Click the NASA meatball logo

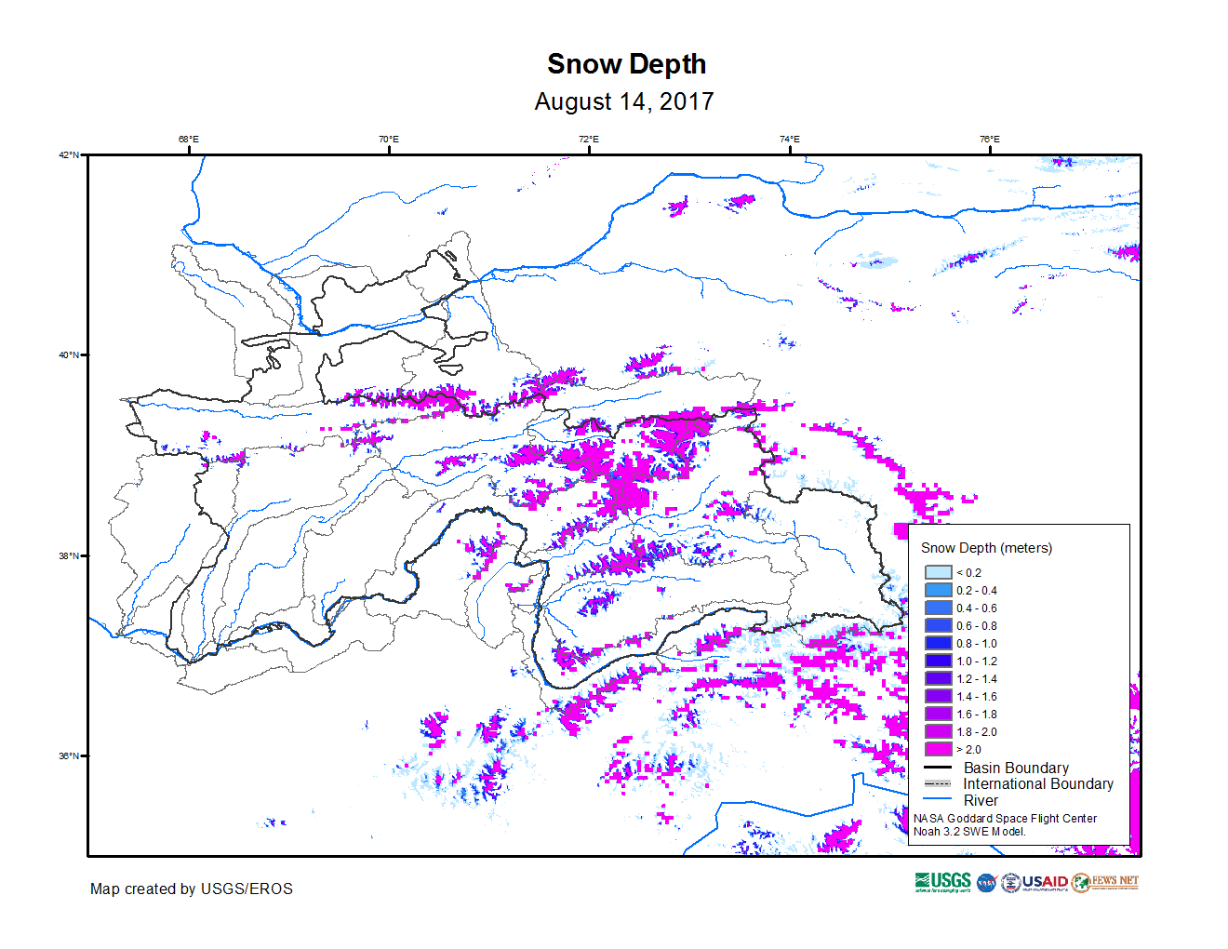(986, 883)
